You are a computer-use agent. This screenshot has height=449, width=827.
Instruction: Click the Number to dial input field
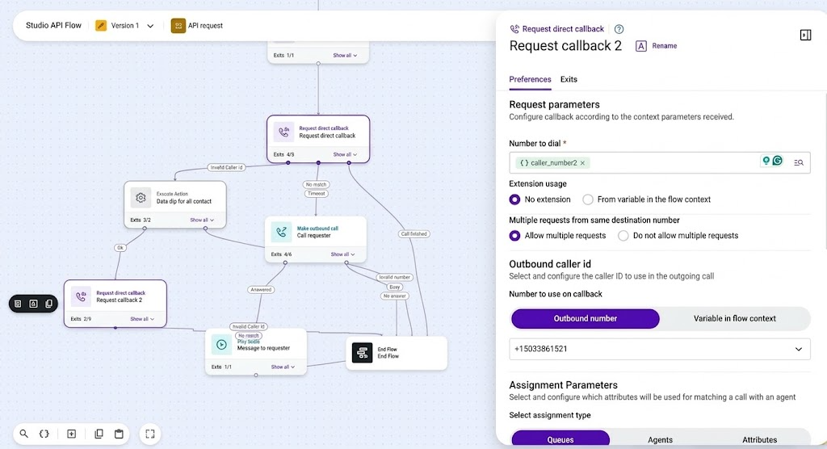[x=659, y=162]
